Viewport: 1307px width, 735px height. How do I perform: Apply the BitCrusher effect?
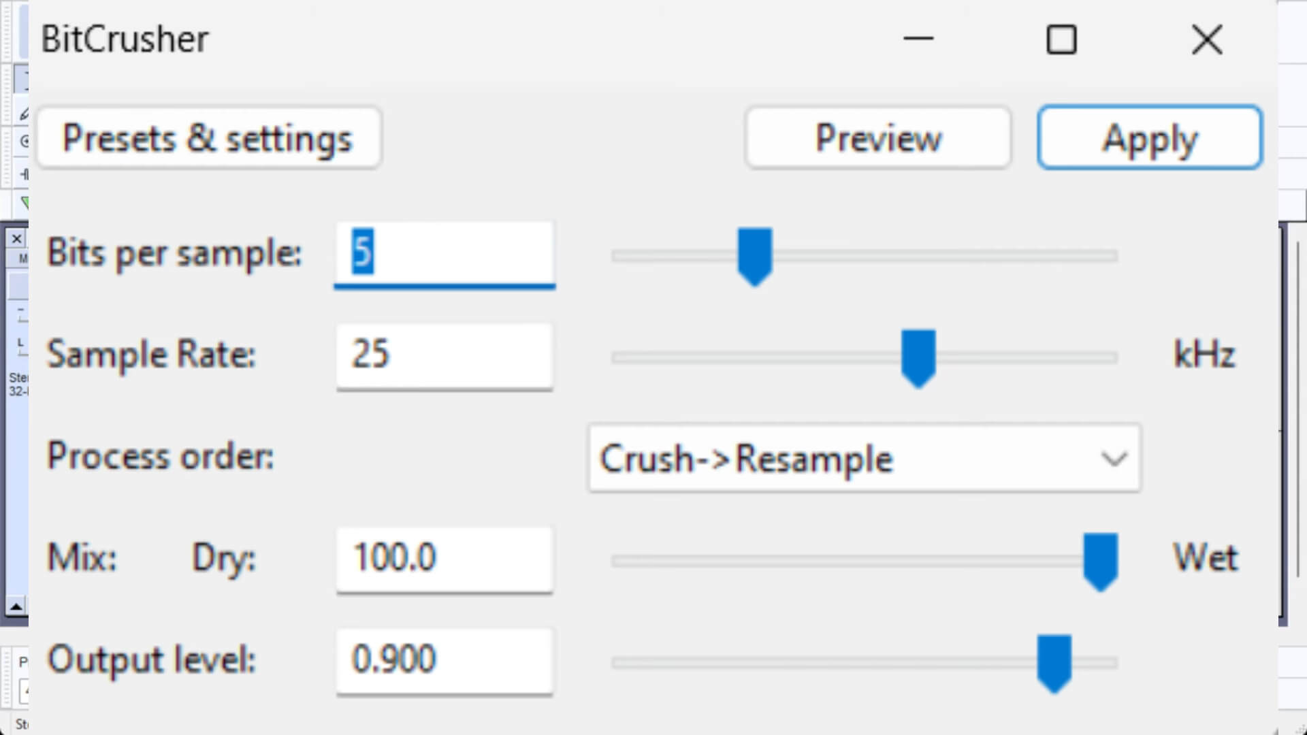tap(1149, 137)
